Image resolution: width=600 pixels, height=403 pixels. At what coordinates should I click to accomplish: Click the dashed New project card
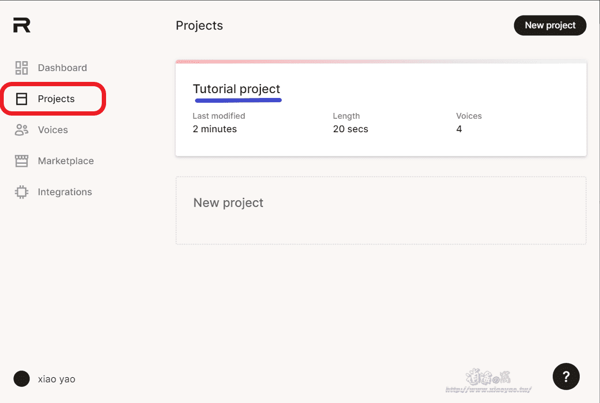point(380,210)
